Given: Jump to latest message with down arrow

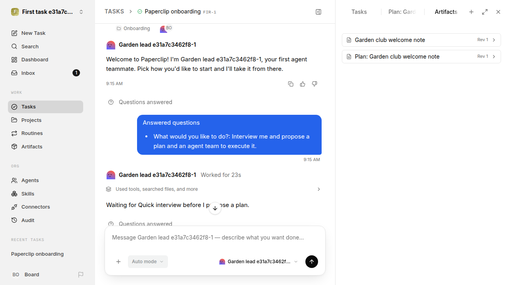Looking at the screenshot, I should [215, 208].
